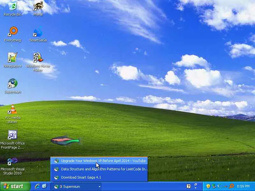This screenshot has width=255, height=191.
Task: Click the 8:59 PM taskbar clock
Action: click(243, 186)
